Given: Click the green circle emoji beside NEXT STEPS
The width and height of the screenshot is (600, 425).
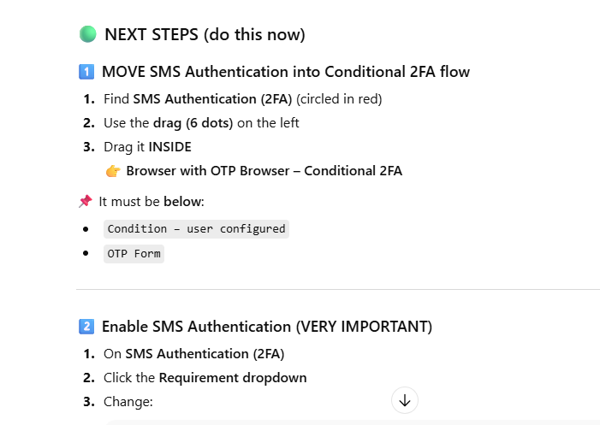Looking at the screenshot, I should point(87,34).
